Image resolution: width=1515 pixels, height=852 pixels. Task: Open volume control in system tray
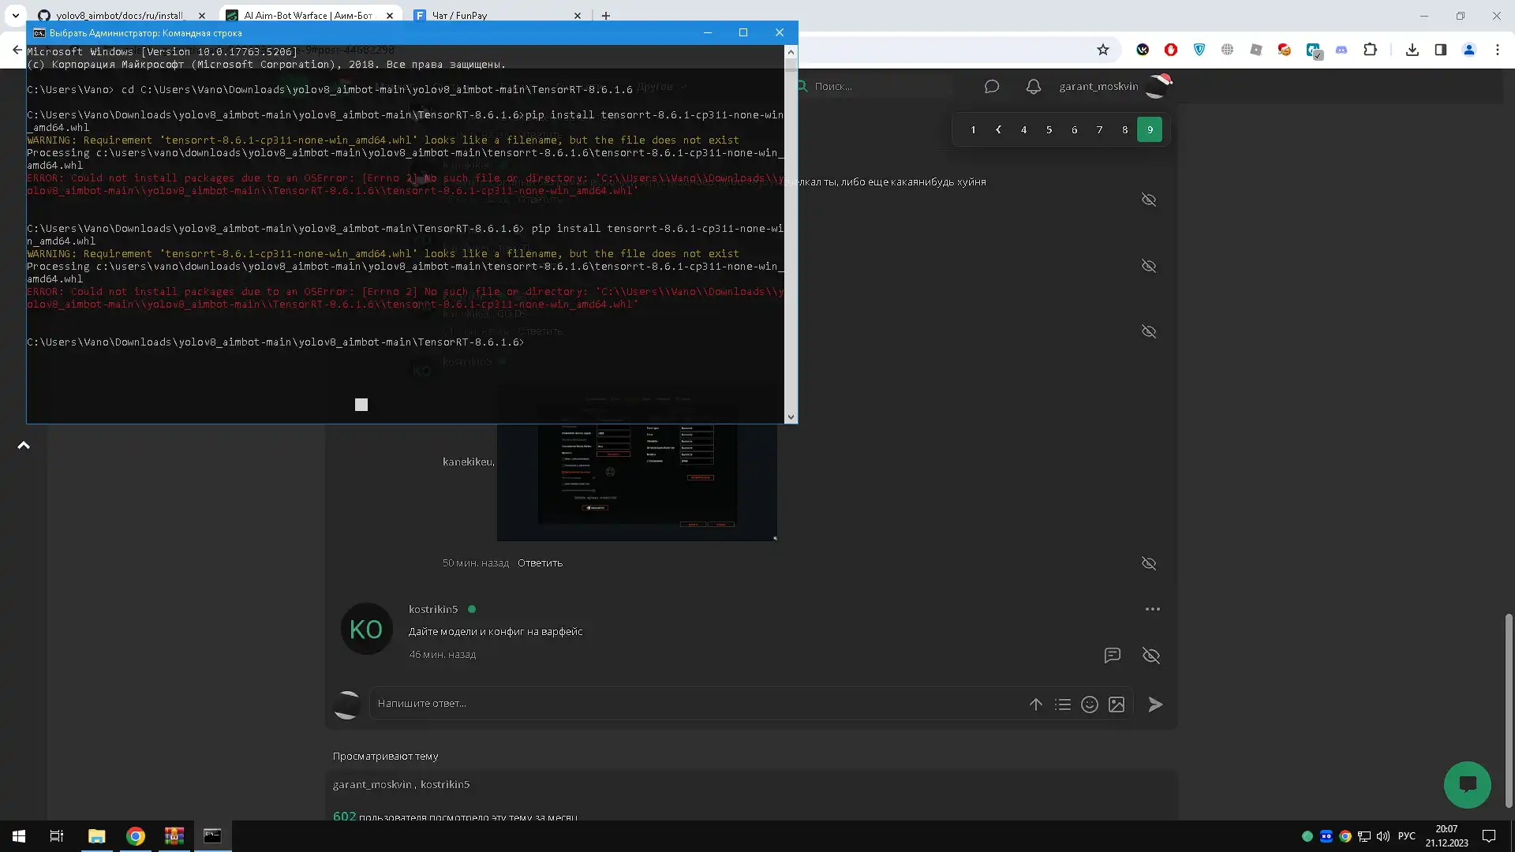pyautogui.click(x=1383, y=836)
